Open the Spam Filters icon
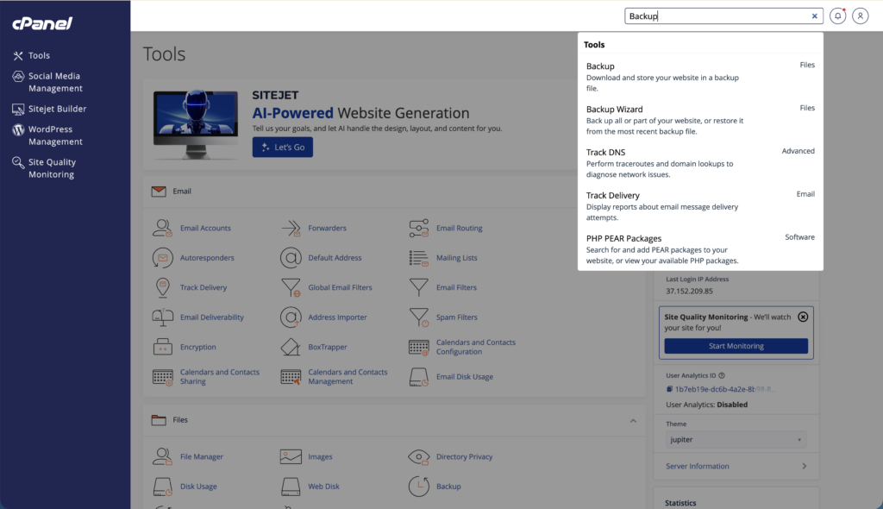Viewport: 883px width, 509px height. tap(419, 317)
